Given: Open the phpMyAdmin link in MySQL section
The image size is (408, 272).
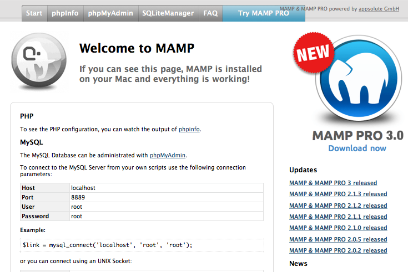Looking at the screenshot, I should pyautogui.click(x=168, y=155).
